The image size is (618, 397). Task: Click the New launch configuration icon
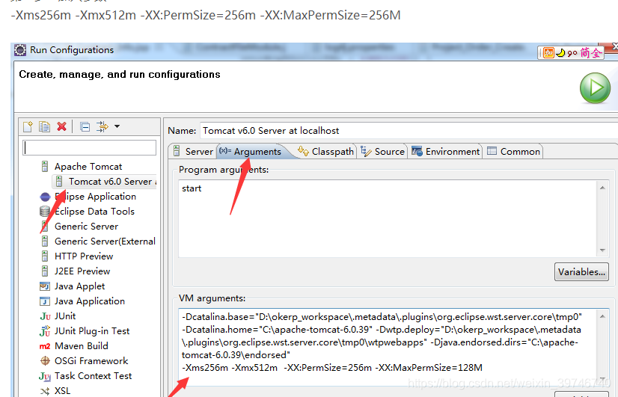[28, 126]
